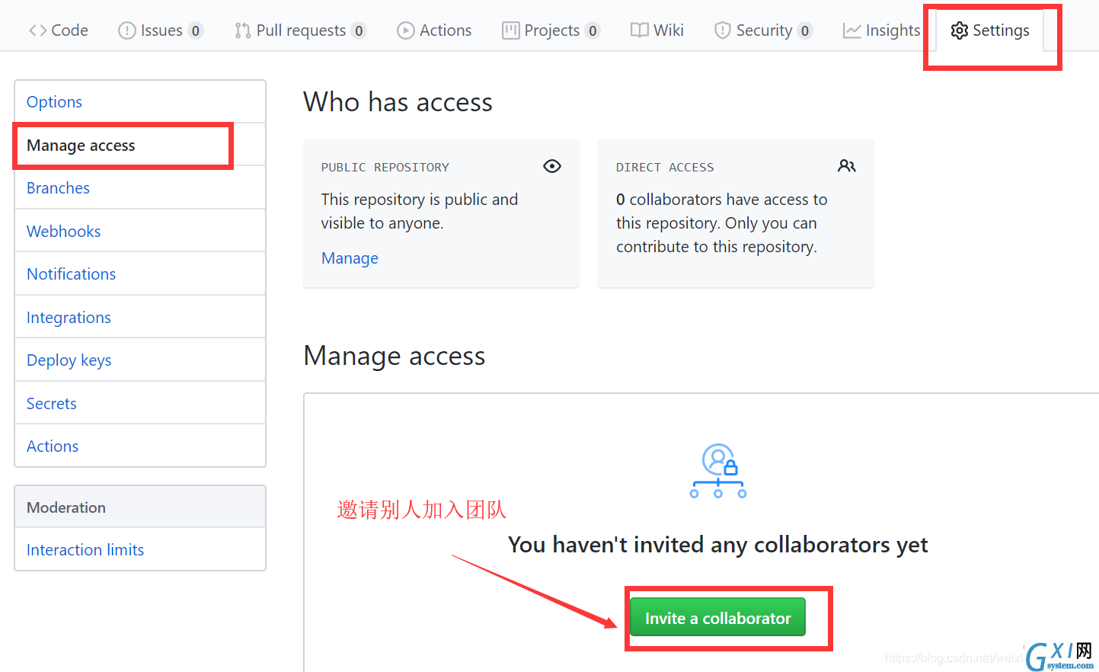The width and height of the screenshot is (1099, 672).
Task: Click the Who has access heading
Action: [x=398, y=102]
